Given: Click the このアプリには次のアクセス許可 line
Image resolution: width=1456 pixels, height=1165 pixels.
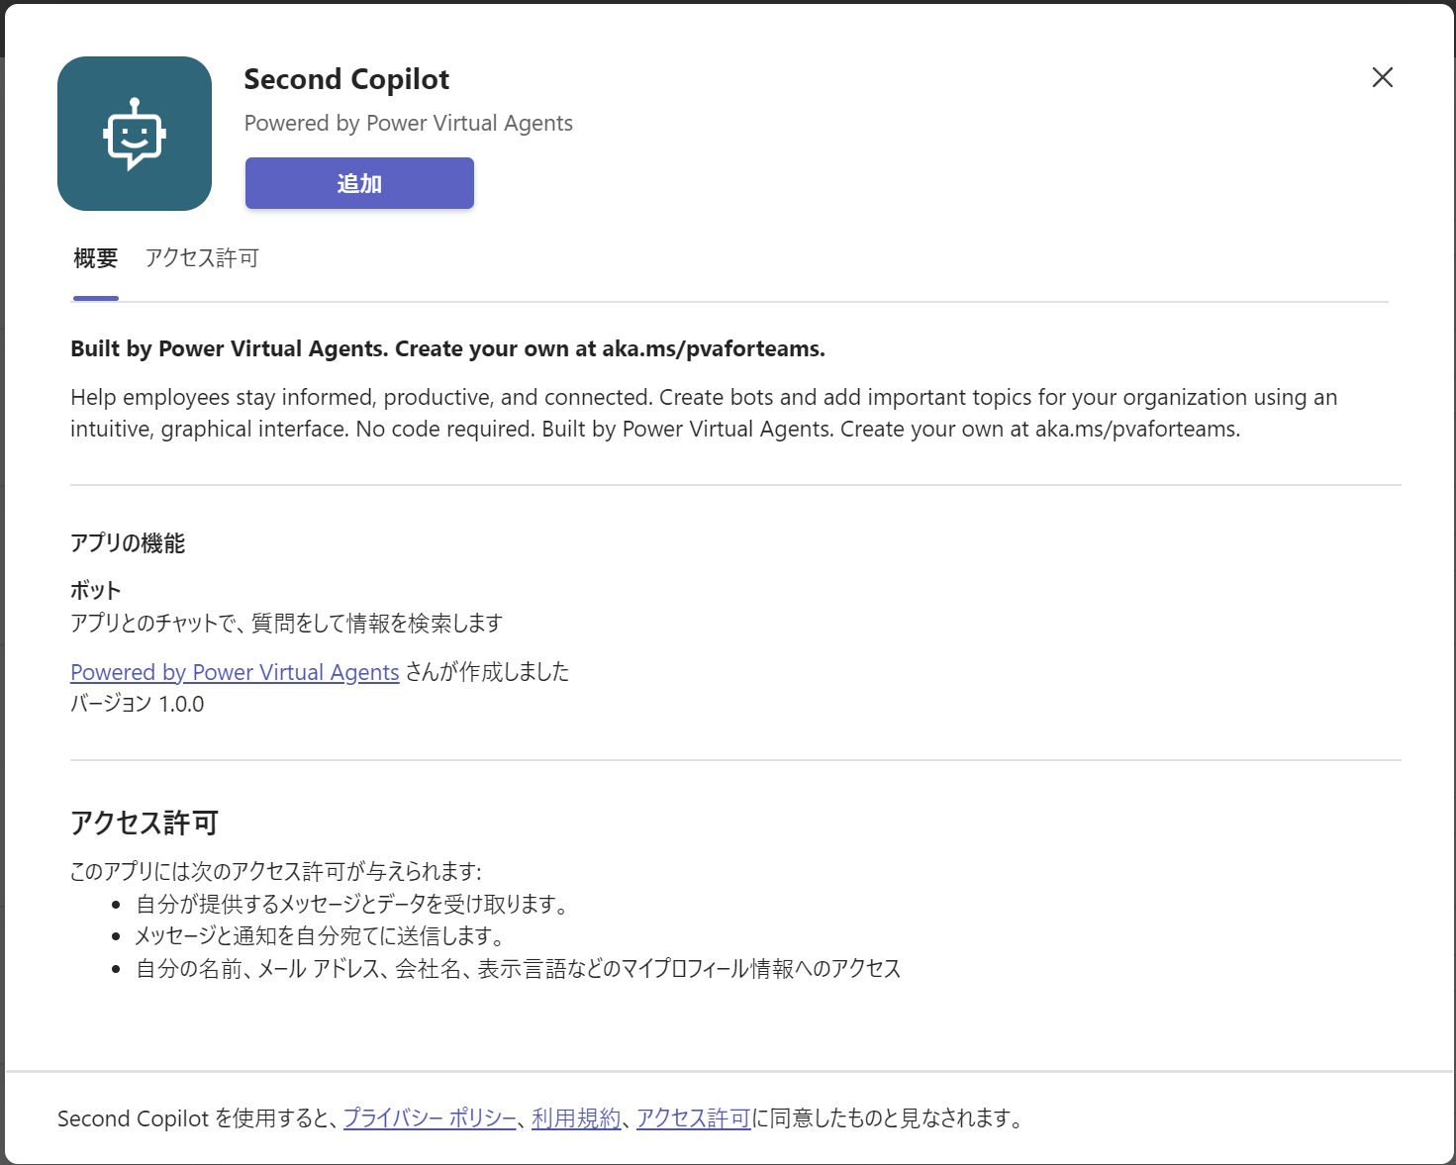Looking at the screenshot, I should 276,871.
